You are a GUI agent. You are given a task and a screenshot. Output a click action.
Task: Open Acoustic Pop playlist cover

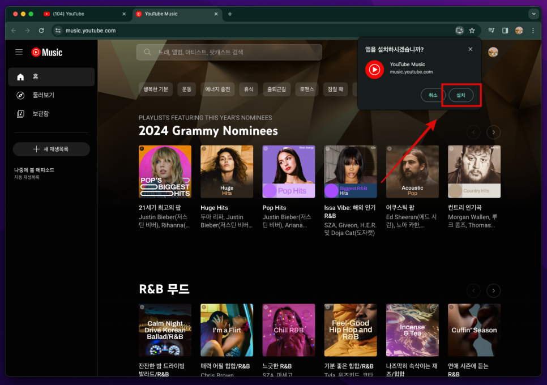coord(412,172)
